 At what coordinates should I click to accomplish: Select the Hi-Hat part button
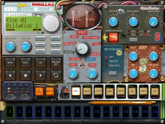pos(98,91)
